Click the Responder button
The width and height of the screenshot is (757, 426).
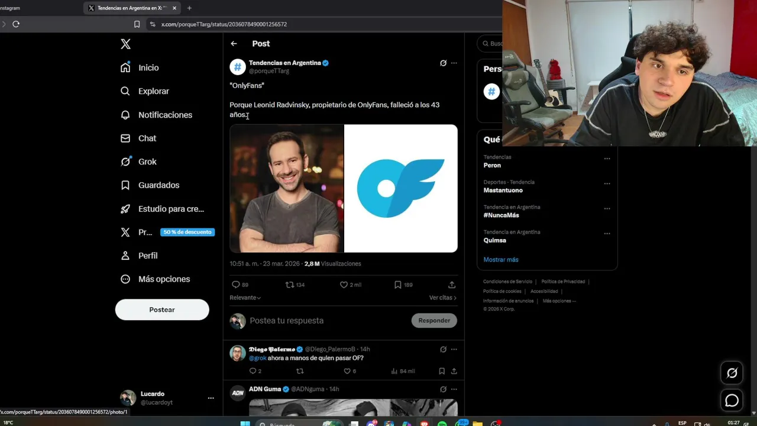434,321
